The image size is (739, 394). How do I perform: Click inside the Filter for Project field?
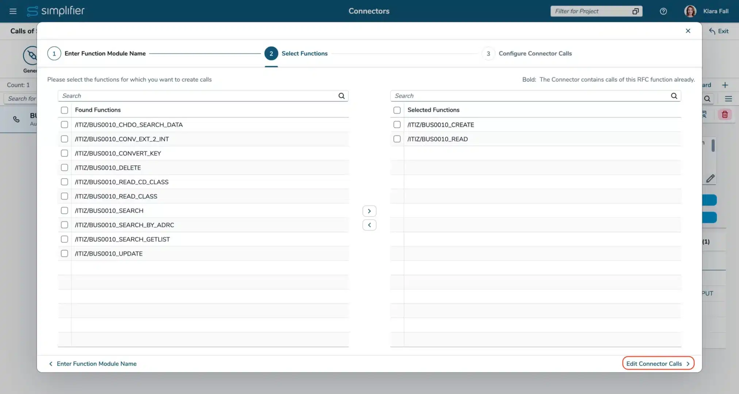[x=588, y=11]
